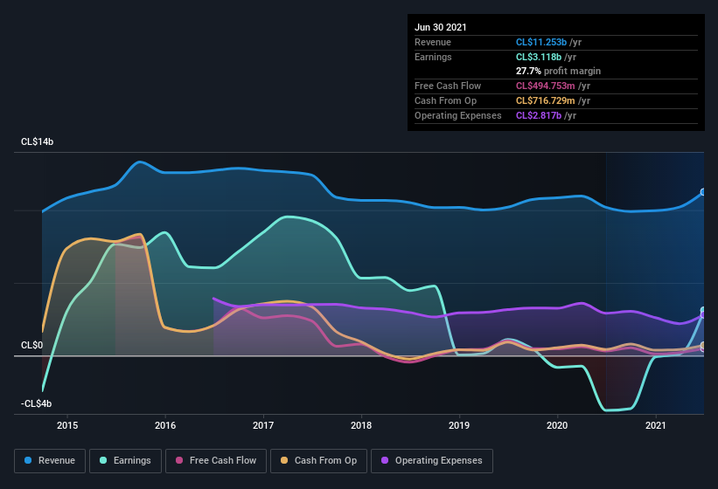Click the Cash From Op tooltip label

tap(445, 100)
